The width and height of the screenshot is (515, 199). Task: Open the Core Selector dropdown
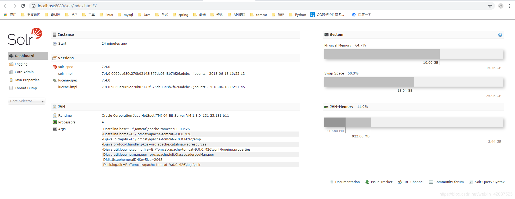[x=27, y=101]
